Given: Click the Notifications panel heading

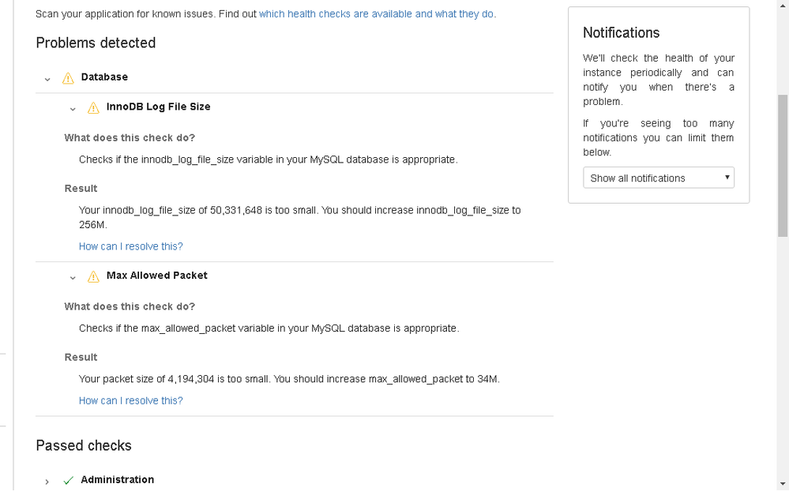Looking at the screenshot, I should [x=621, y=32].
